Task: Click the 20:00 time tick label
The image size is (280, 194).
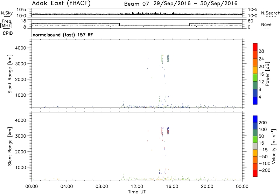Action: 207,187
